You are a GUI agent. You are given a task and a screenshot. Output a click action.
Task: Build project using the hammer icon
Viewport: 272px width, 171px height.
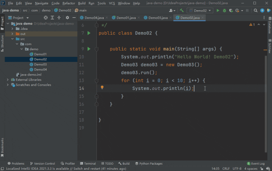(182, 10)
